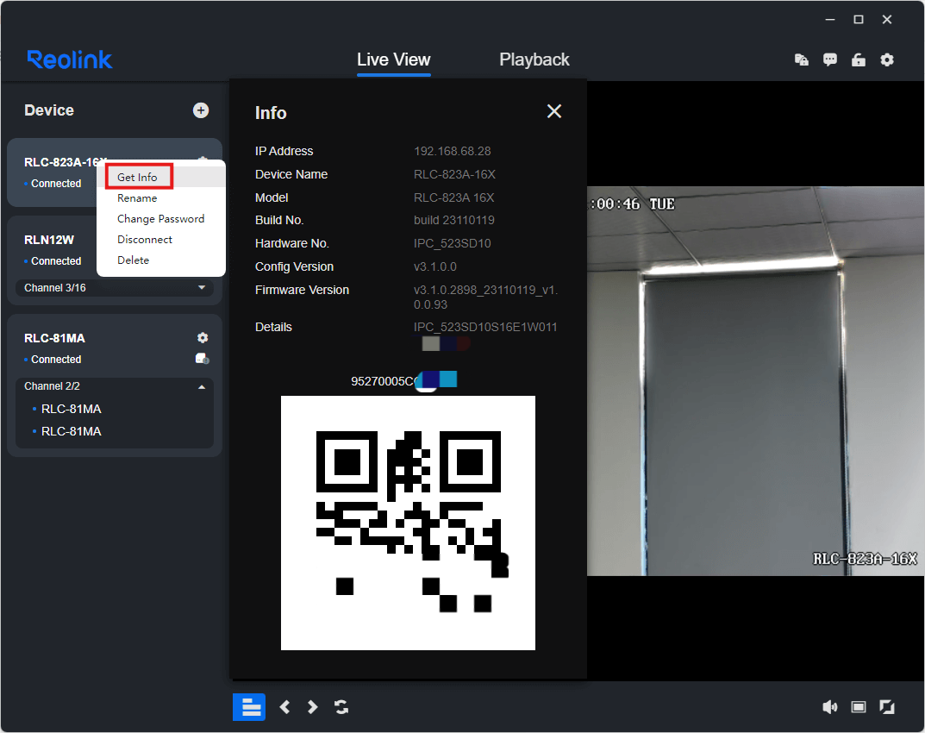Click the unlock padlock icon in header
Screen dimensions: 925x733
pos(859,60)
